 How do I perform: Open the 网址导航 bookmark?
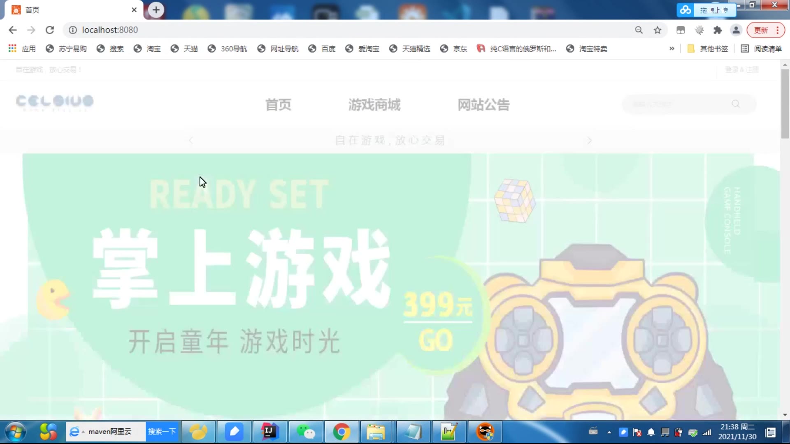point(278,49)
